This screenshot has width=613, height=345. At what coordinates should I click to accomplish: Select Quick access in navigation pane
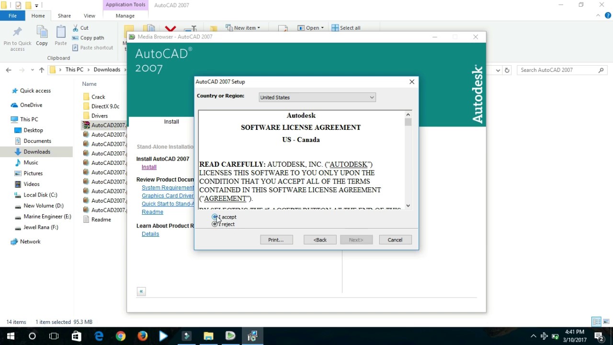35,91
